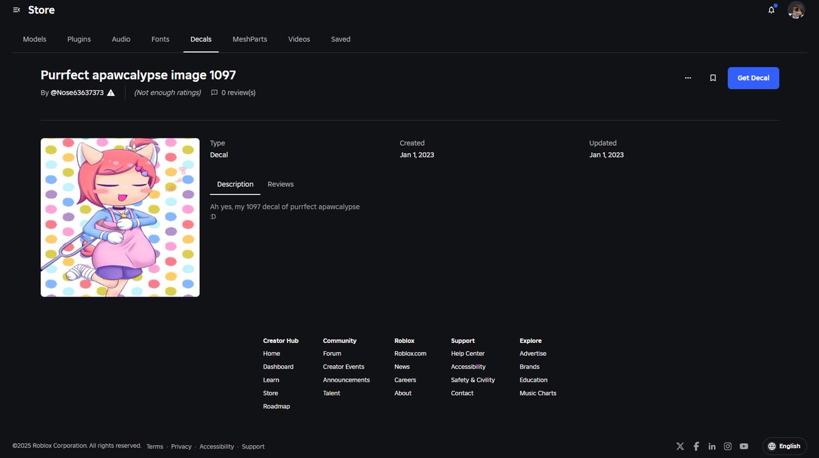
Task: Open creator profile @Nose63637373
Action: pos(77,93)
